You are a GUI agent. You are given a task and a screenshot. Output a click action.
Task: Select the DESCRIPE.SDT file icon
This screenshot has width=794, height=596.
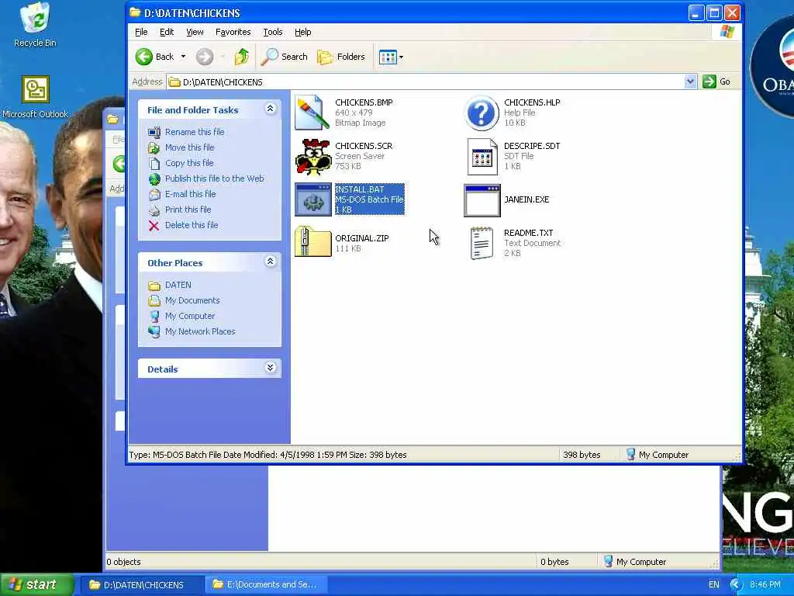(481, 156)
